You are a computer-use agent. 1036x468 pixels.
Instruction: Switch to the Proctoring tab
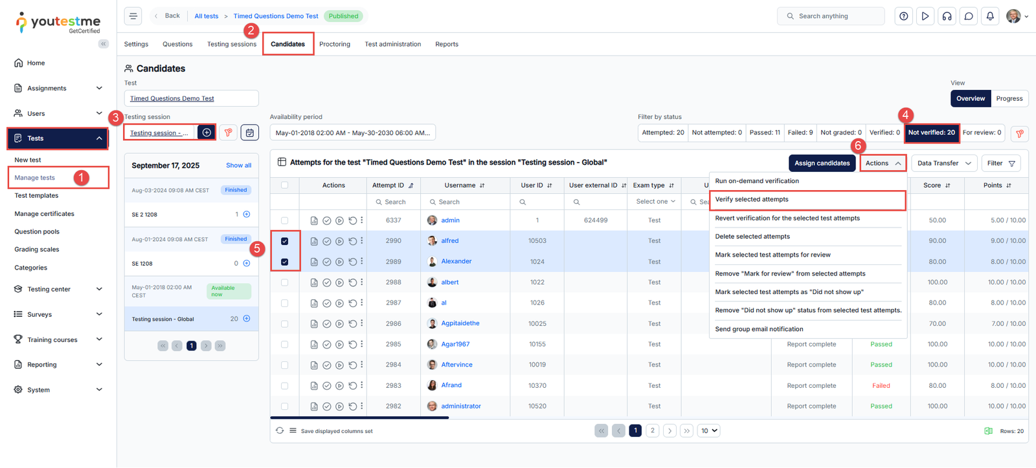[334, 45]
